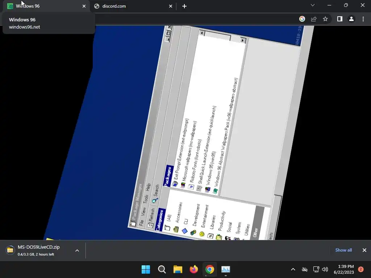This screenshot has height=278, width=371.
Task: Click the Windows 95 package icon
Action: point(208,190)
